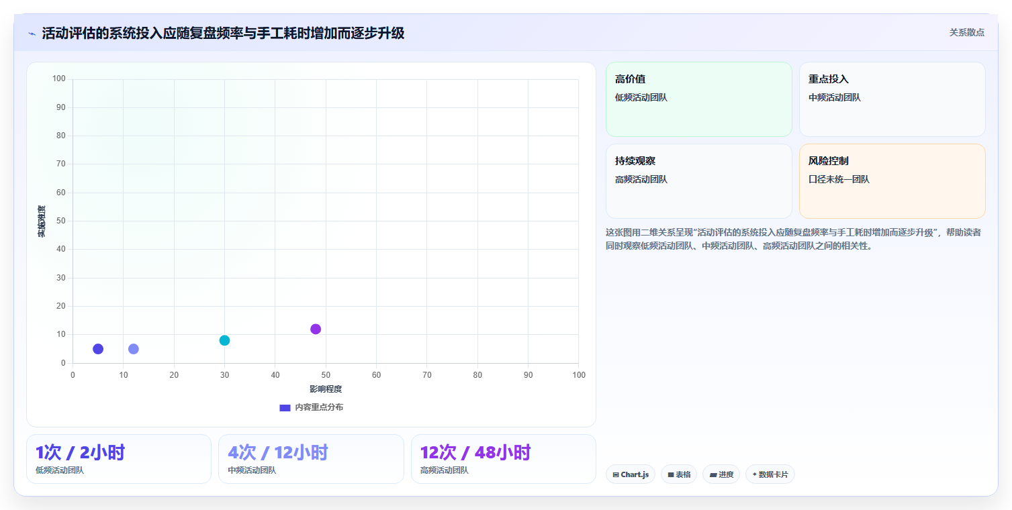This screenshot has width=1012, height=510.
Task: Open the 高价值 quadrant card
Action: [699, 99]
